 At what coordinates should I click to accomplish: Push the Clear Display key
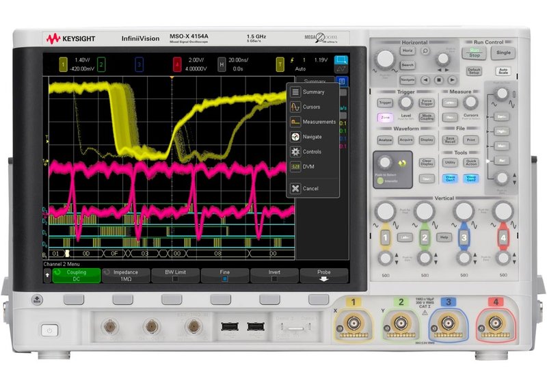[427, 163]
